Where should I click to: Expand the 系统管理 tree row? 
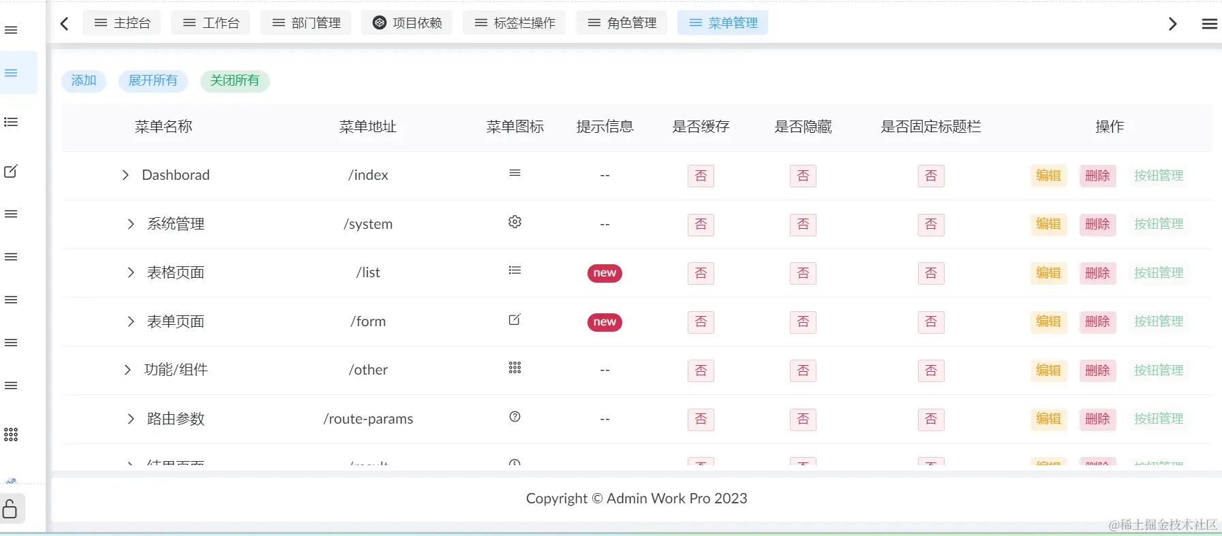click(131, 224)
